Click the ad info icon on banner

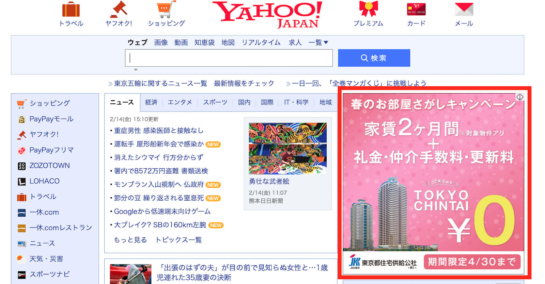click(x=519, y=97)
